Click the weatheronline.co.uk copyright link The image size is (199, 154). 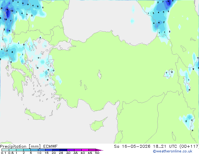(173, 151)
